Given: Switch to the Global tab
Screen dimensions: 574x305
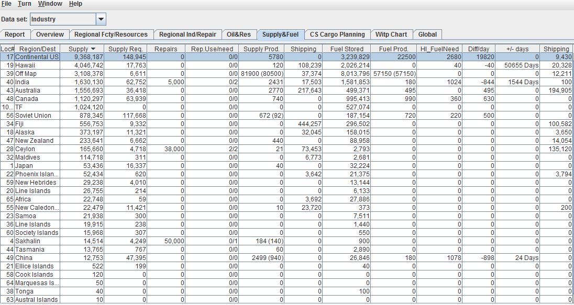Looking at the screenshot, I should [x=427, y=35].
